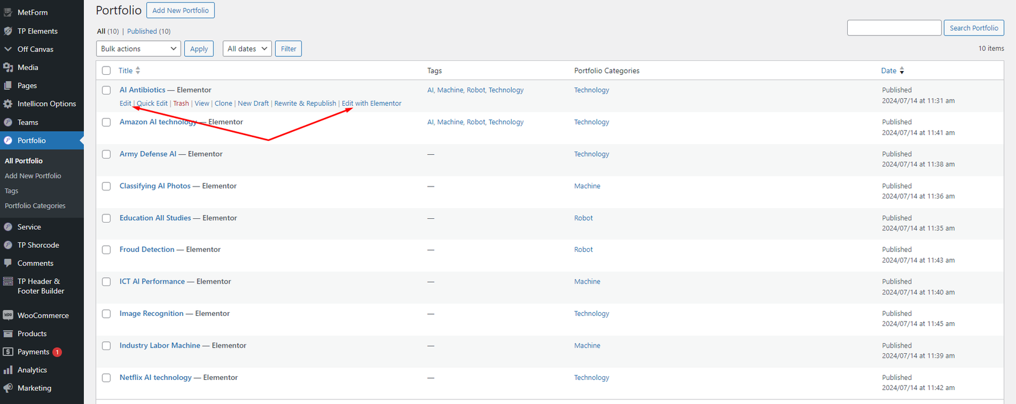
Task: Open WooCommerce via its sidebar icon
Action: coord(8,315)
